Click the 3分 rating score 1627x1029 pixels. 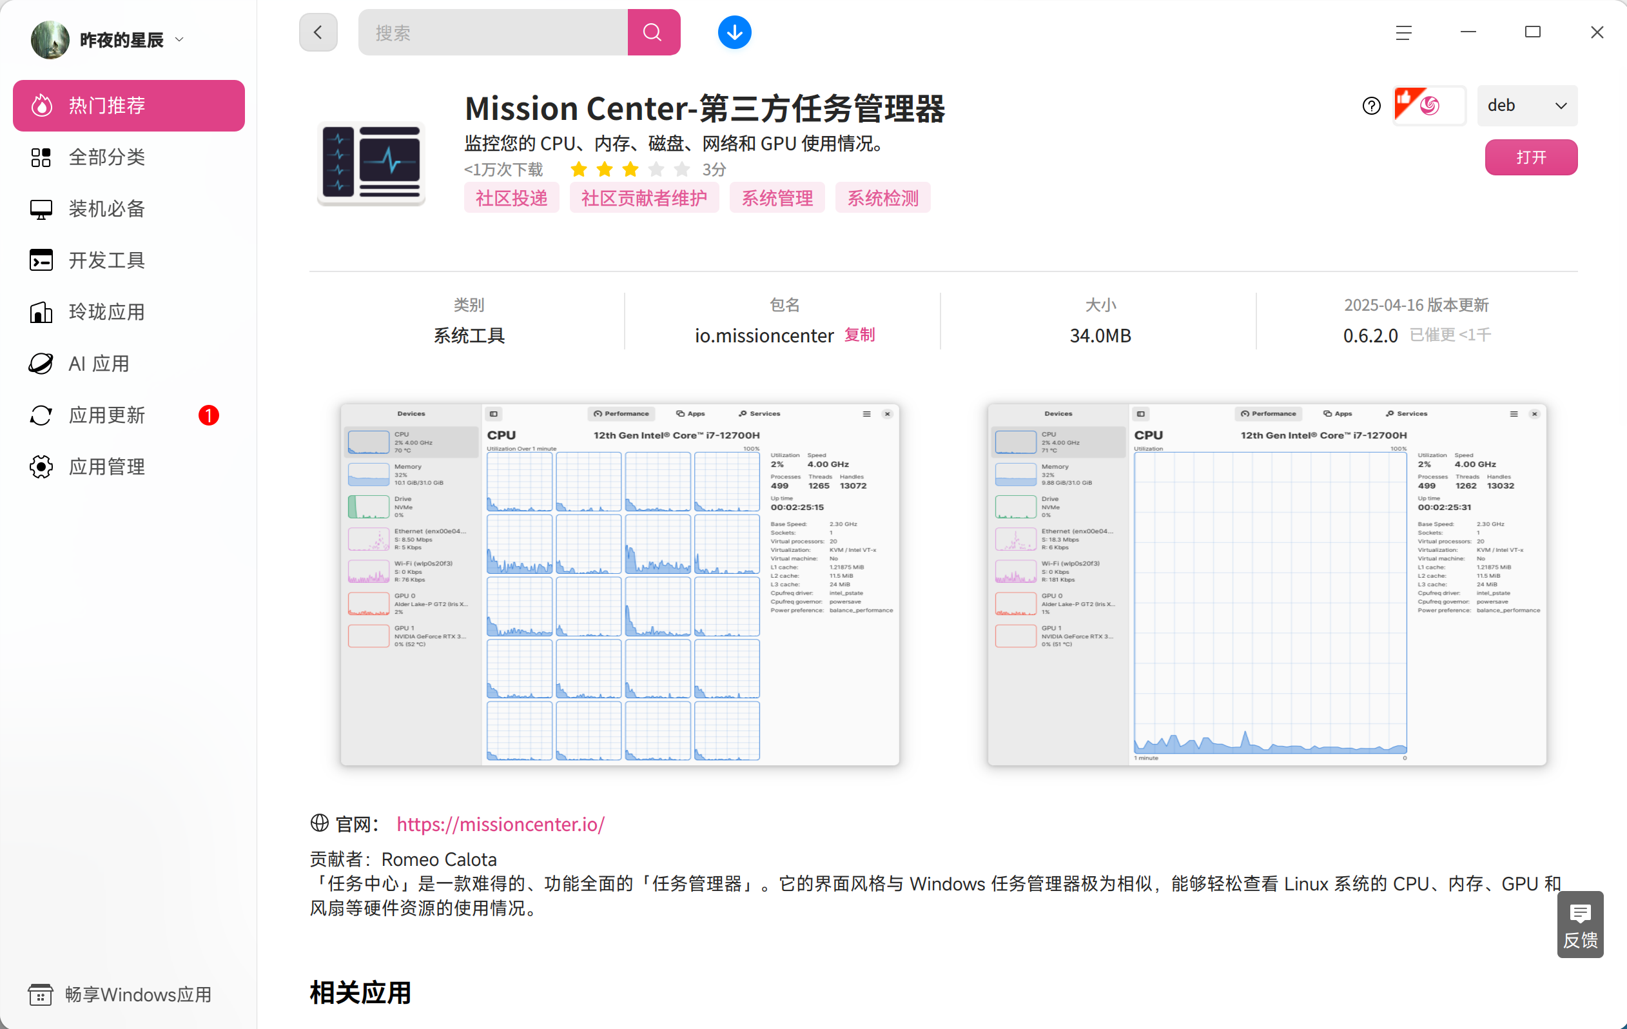coord(714,169)
